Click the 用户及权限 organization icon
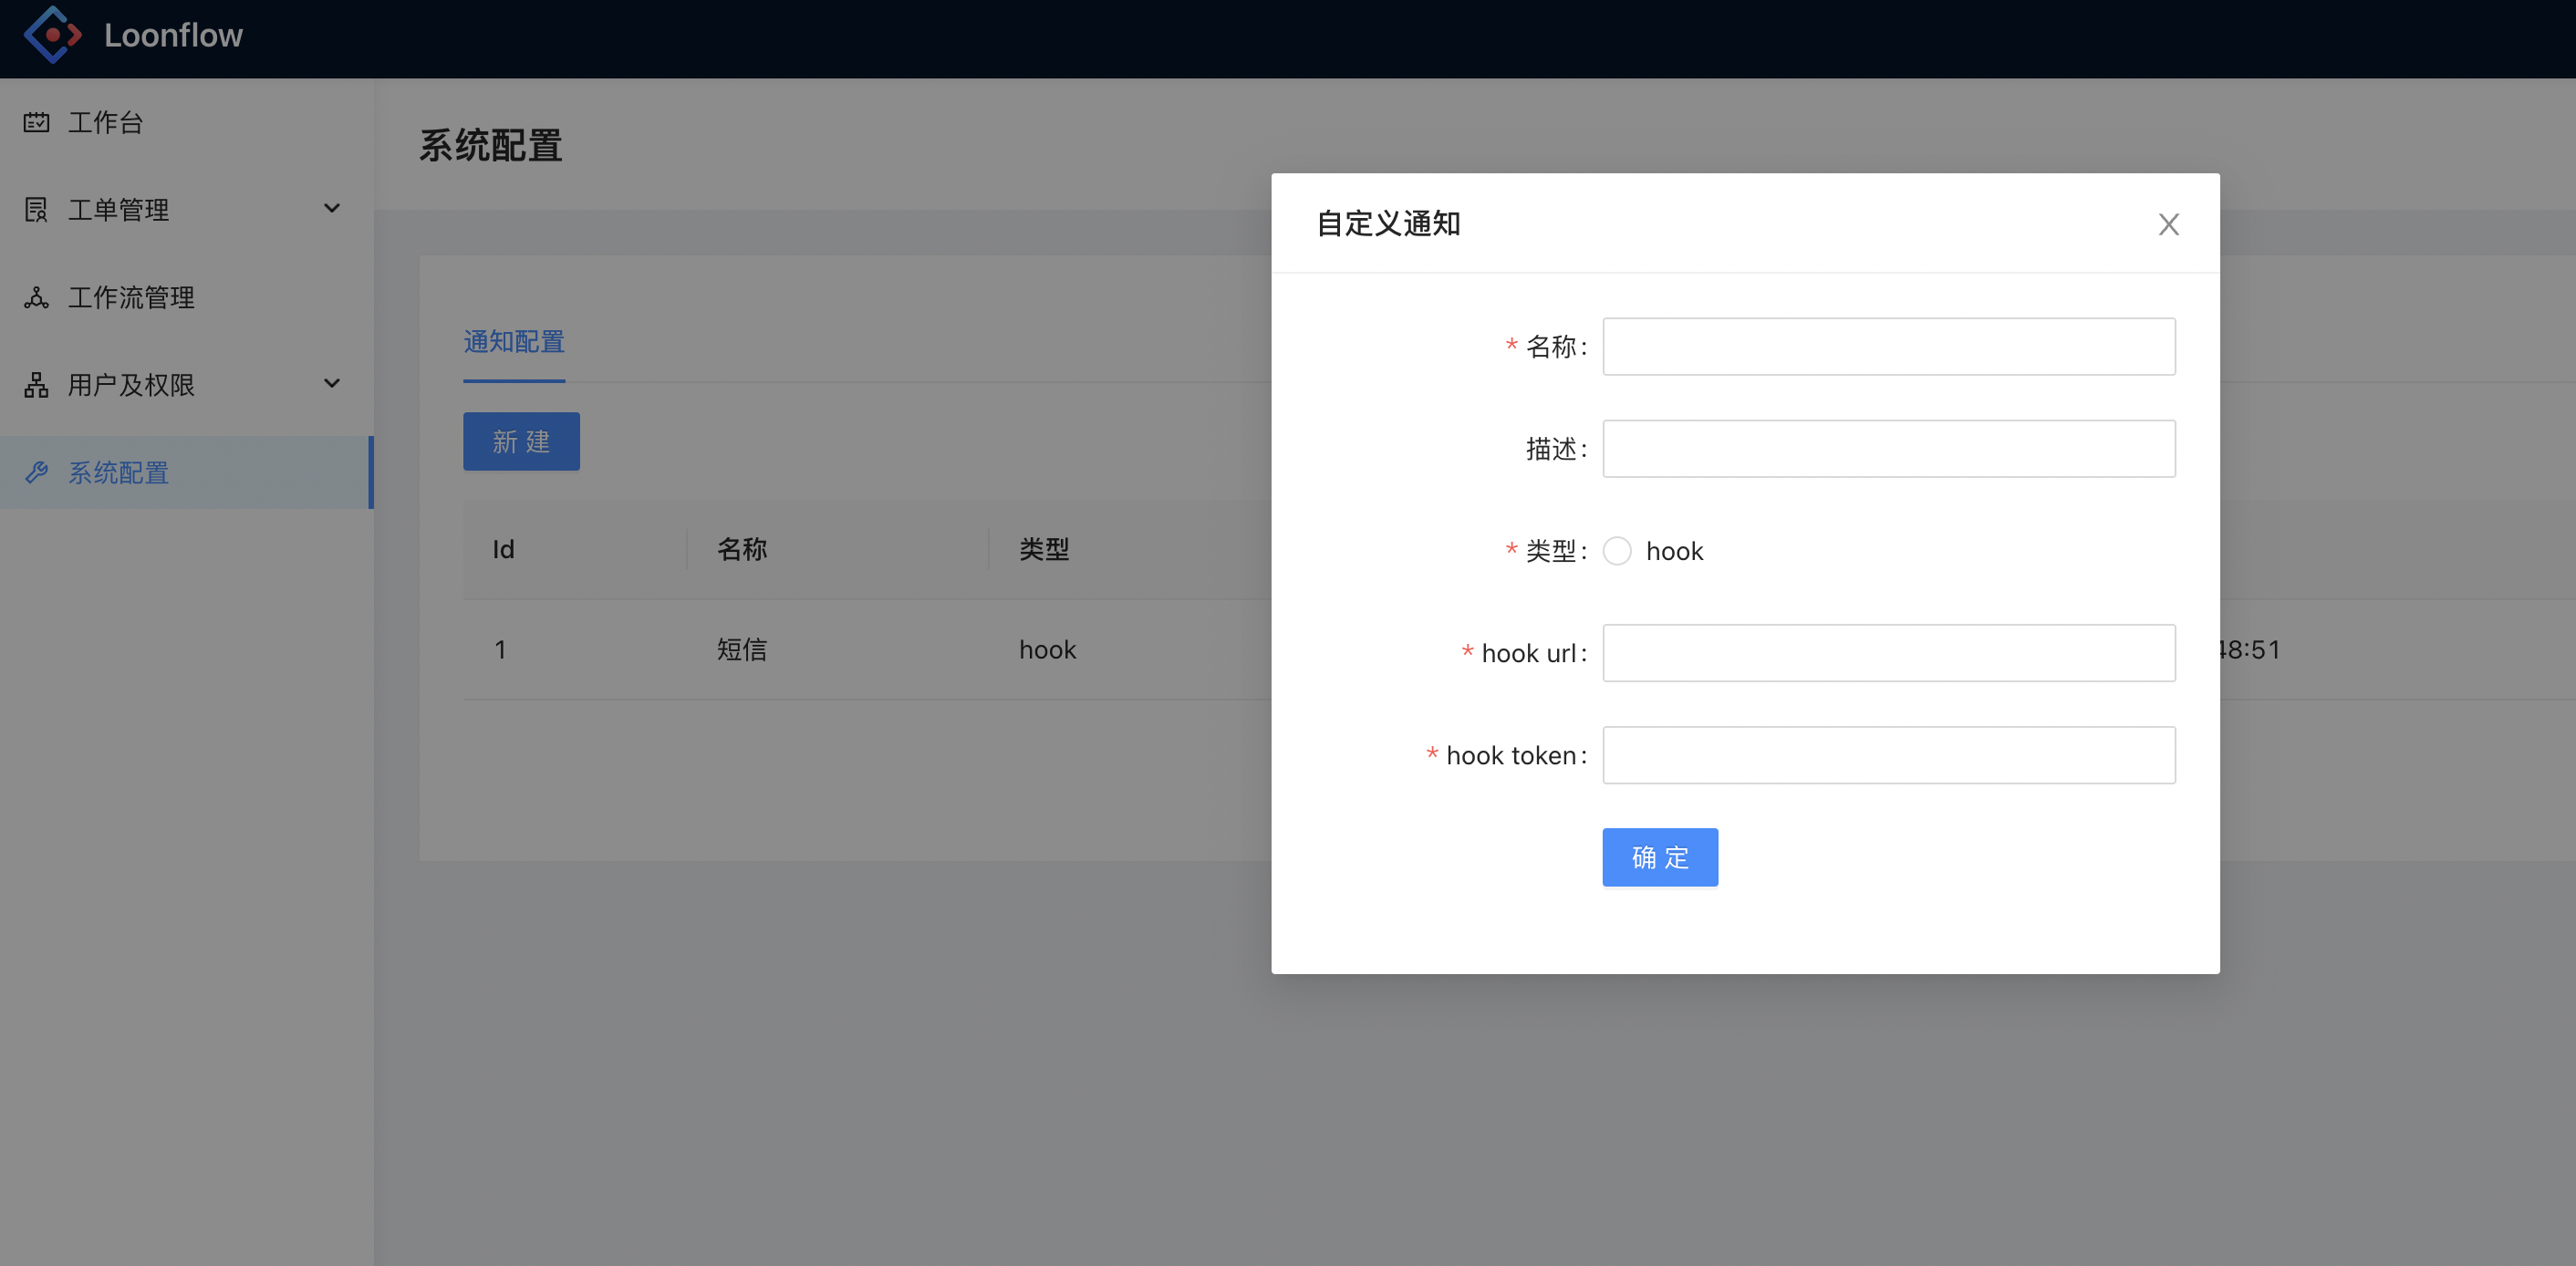2576x1266 pixels. coord(37,385)
